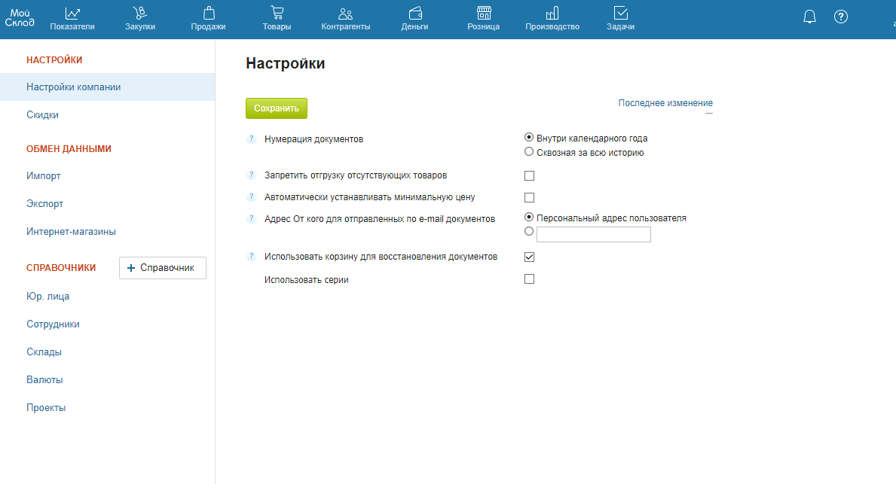Select Персональный адрес пользователя option
This screenshot has height=484, width=896.
coord(529,217)
